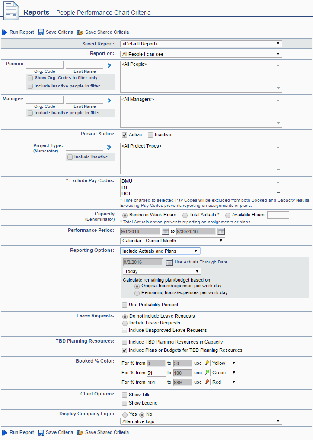
Task: Expand the Calendar - Current Month dropdown
Action: (x=172, y=241)
